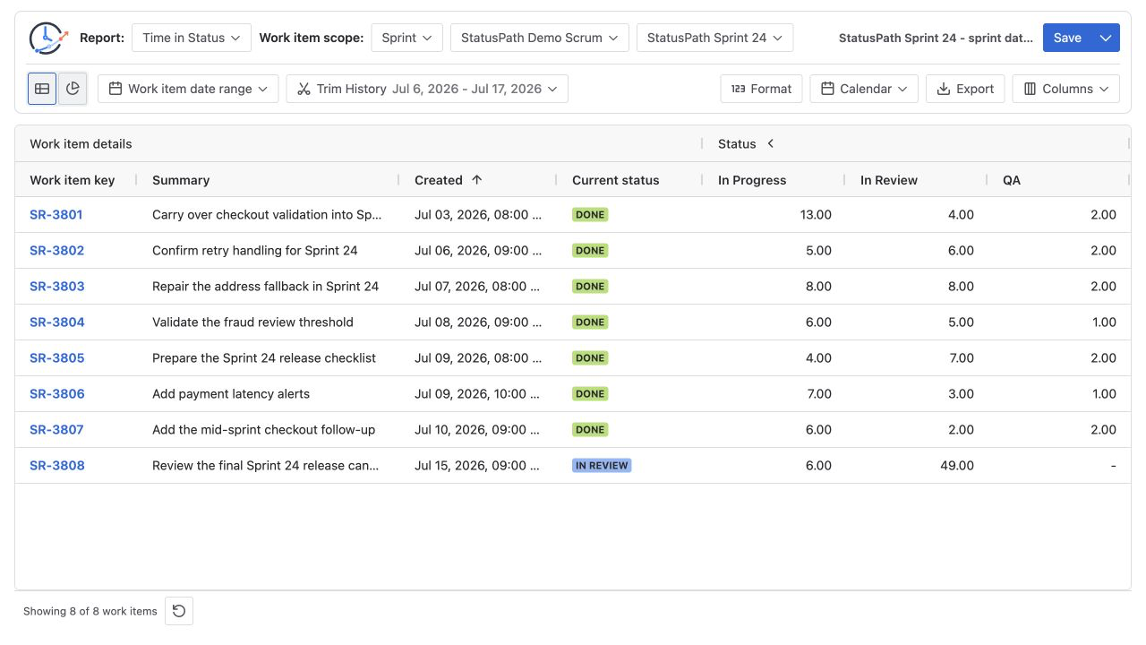Switch to pie chart view icon

(73, 89)
